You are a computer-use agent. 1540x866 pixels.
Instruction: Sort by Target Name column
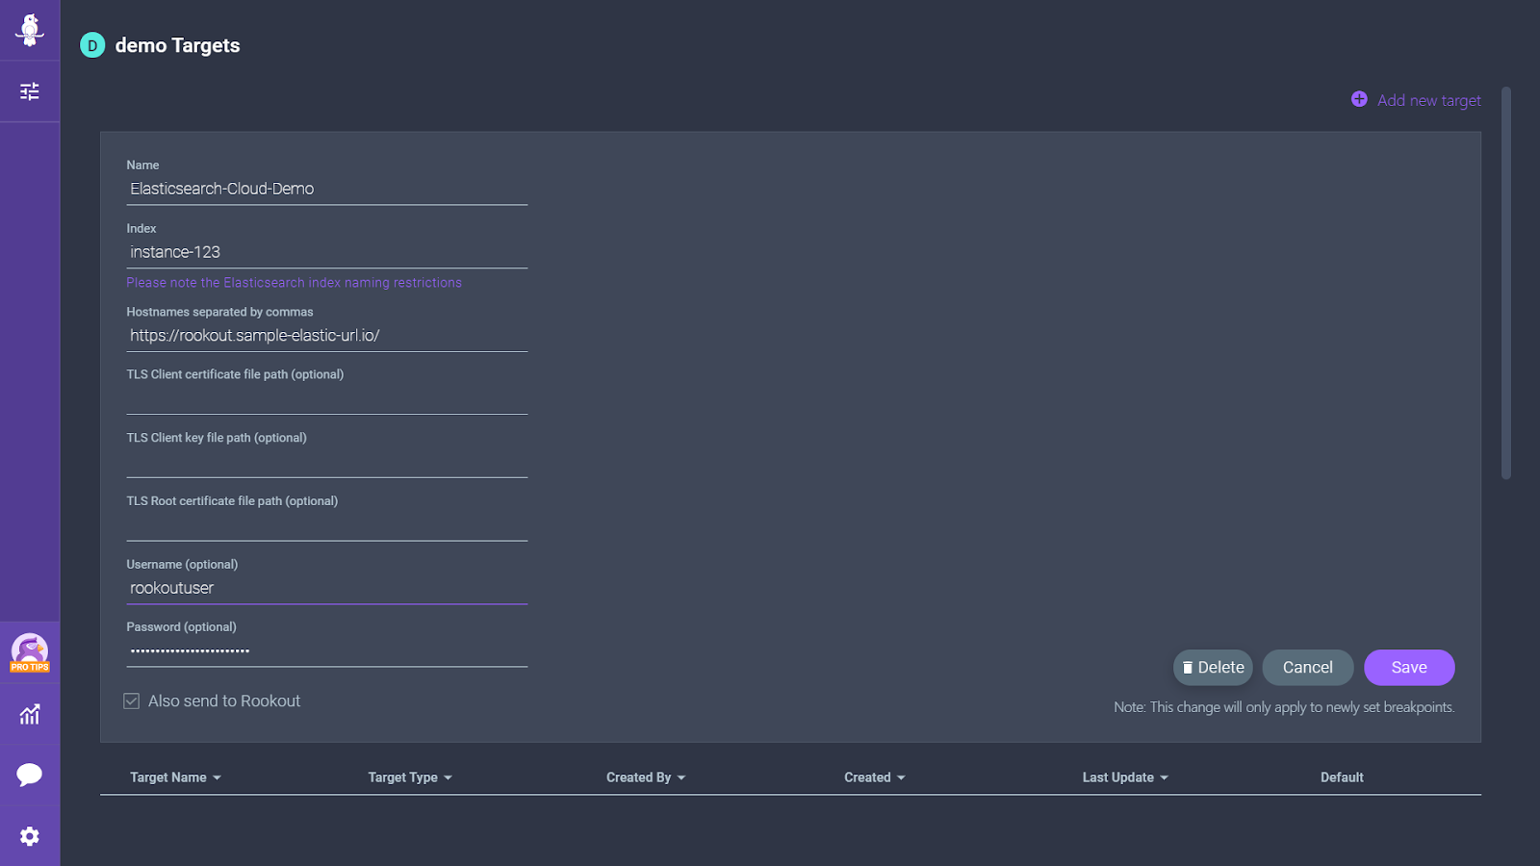pos(176,777)
